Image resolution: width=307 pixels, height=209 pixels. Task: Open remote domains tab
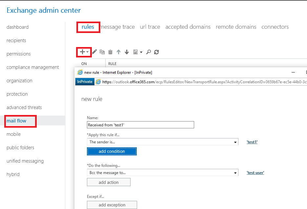coord(236,27)
